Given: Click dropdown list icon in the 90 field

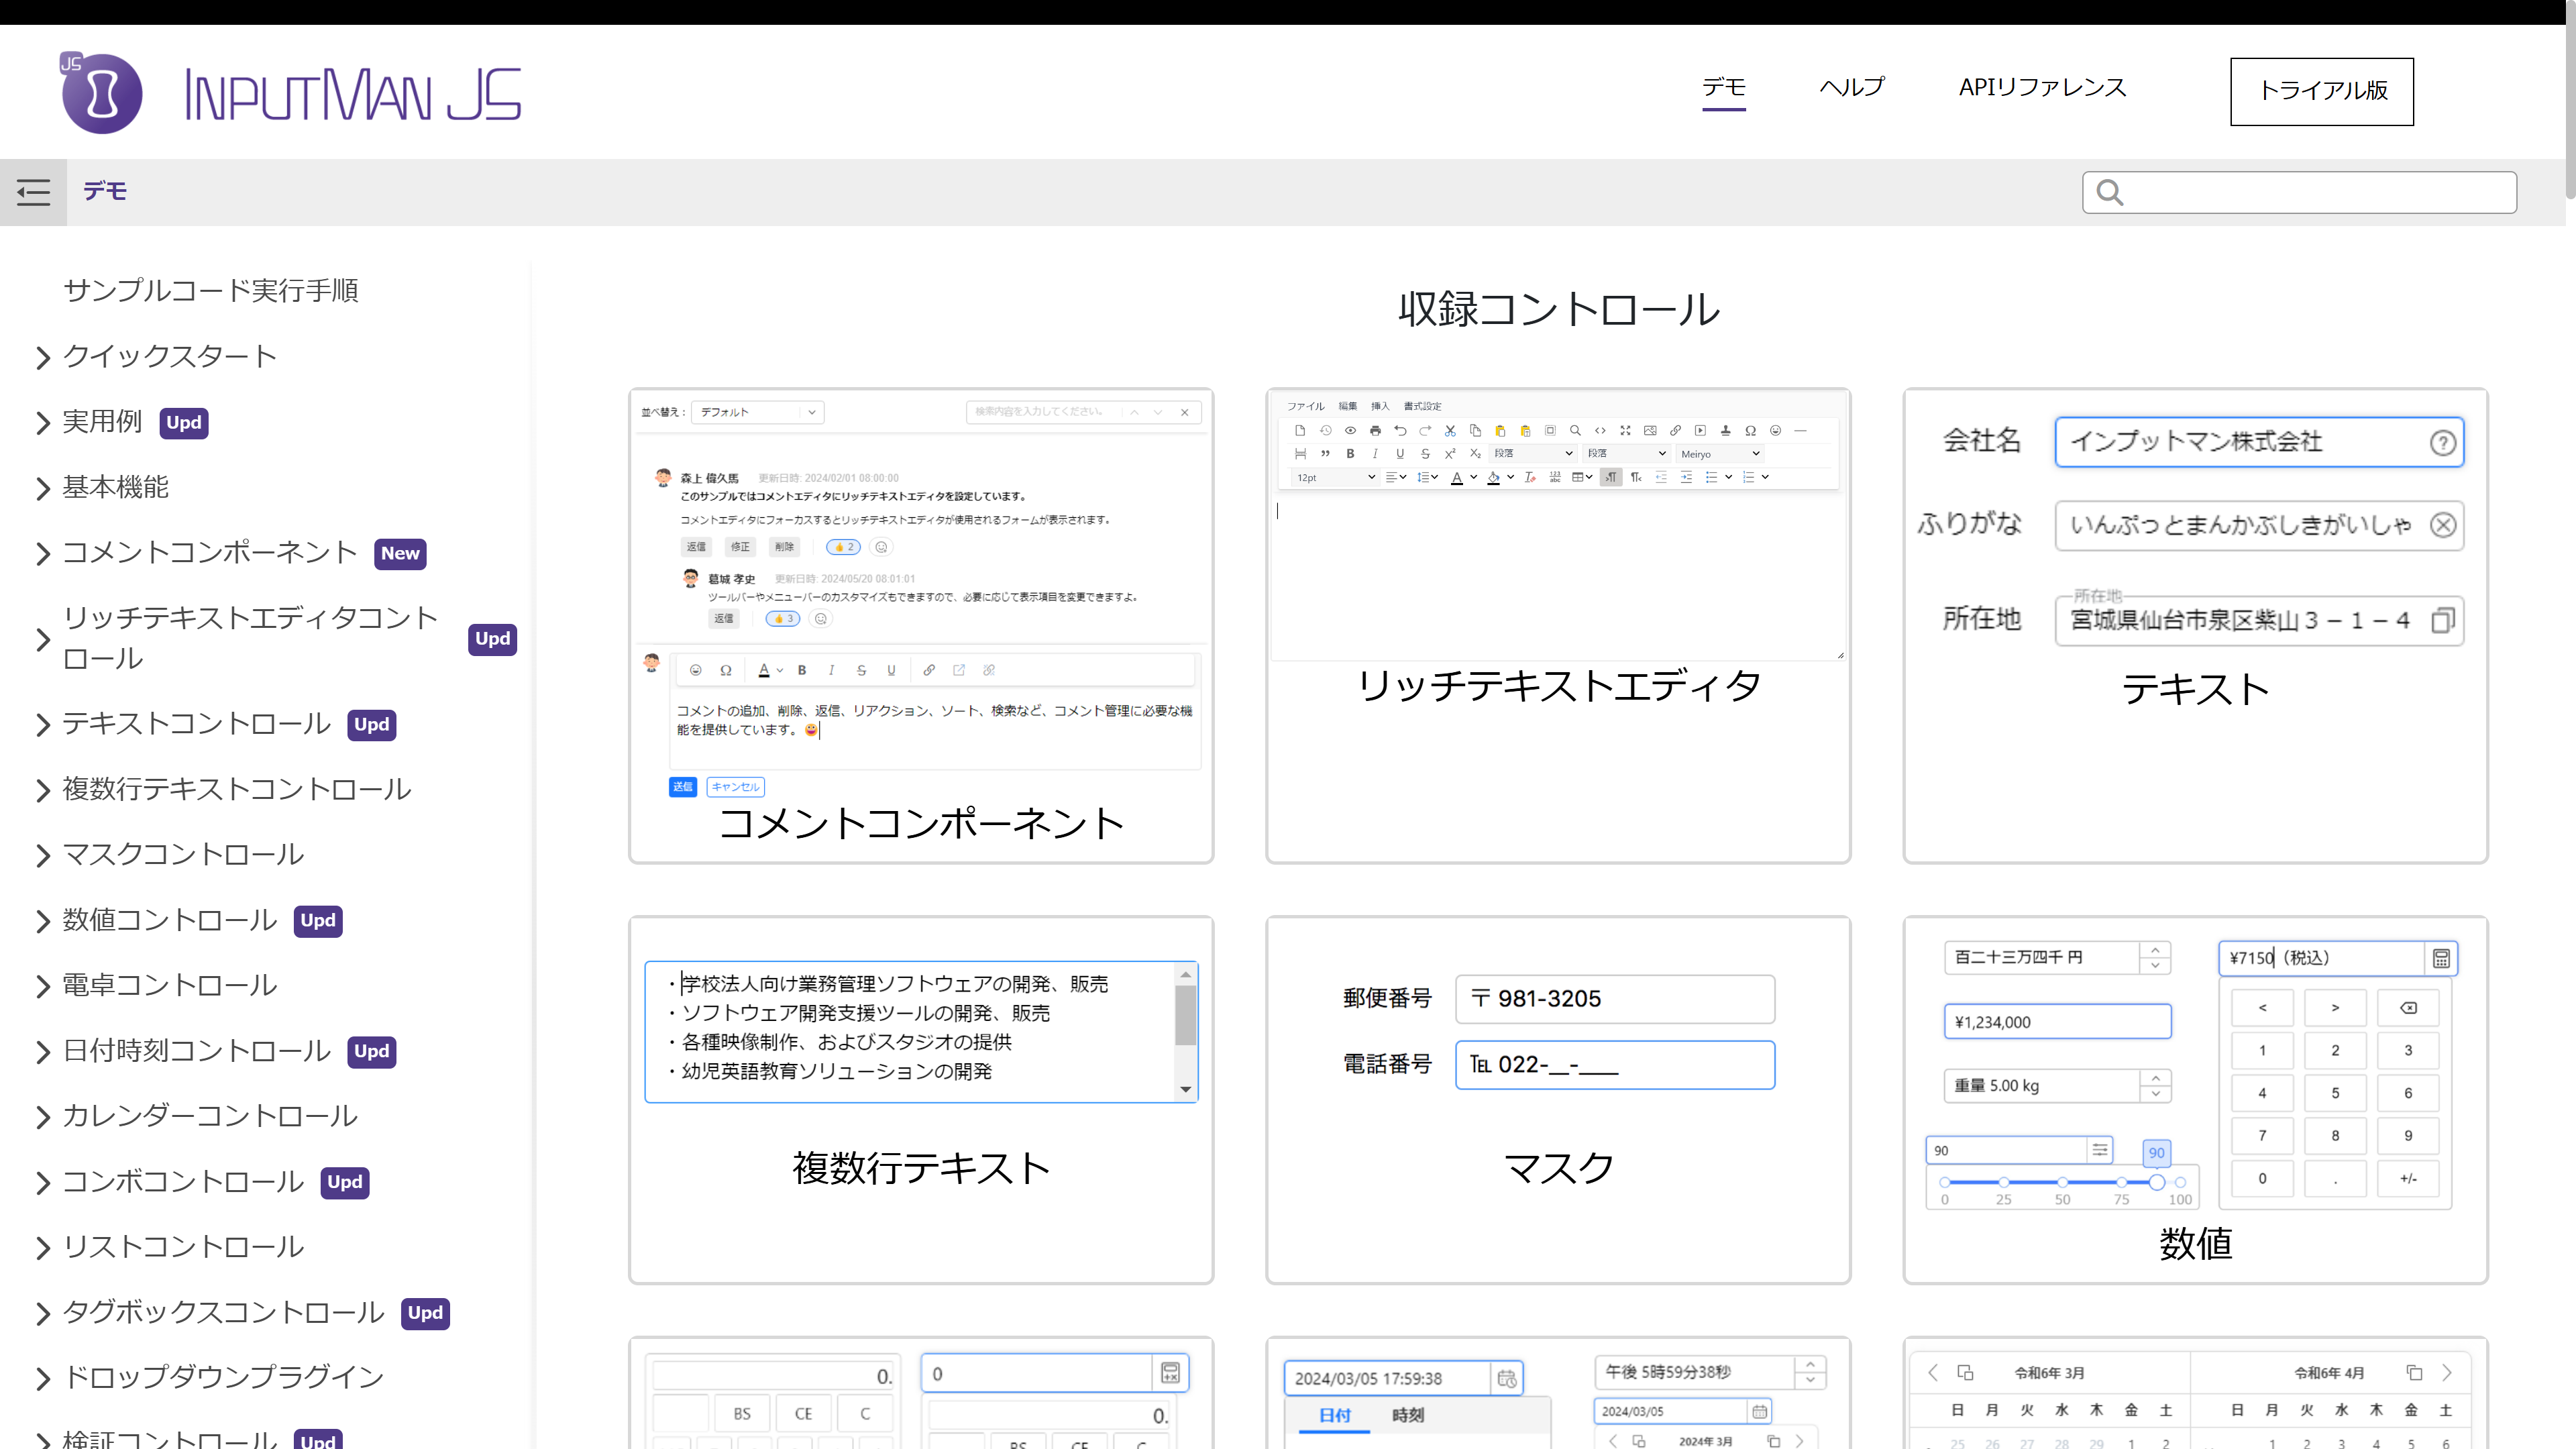Looking at the screenshot, I should [2100, 1150].
